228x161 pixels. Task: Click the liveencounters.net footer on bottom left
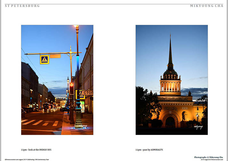[27, 159]
